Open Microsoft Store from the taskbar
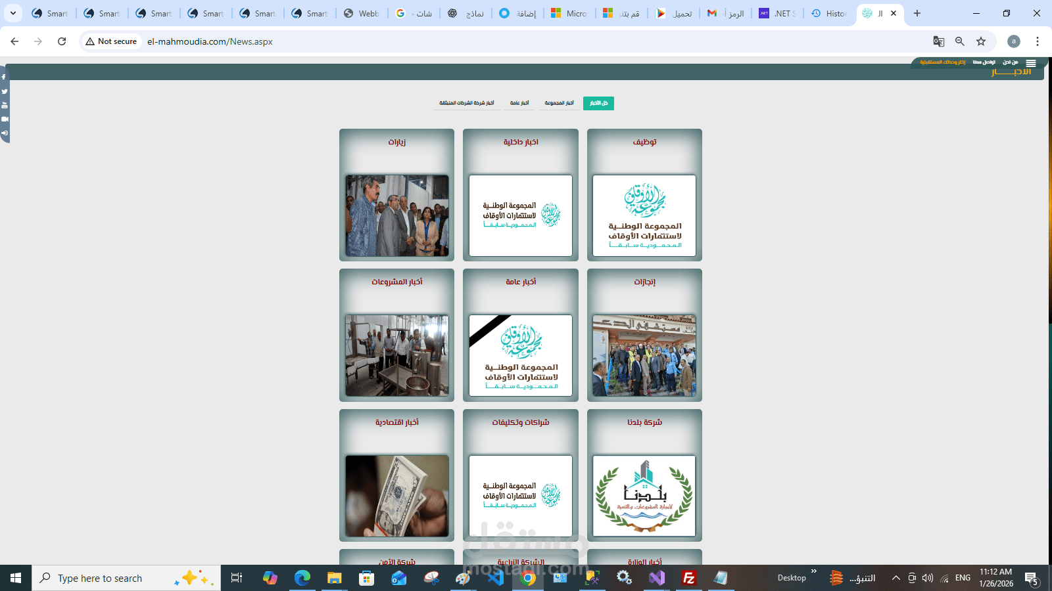The height and width of the screenshot is (591, 1052). (x=367, y=578)
